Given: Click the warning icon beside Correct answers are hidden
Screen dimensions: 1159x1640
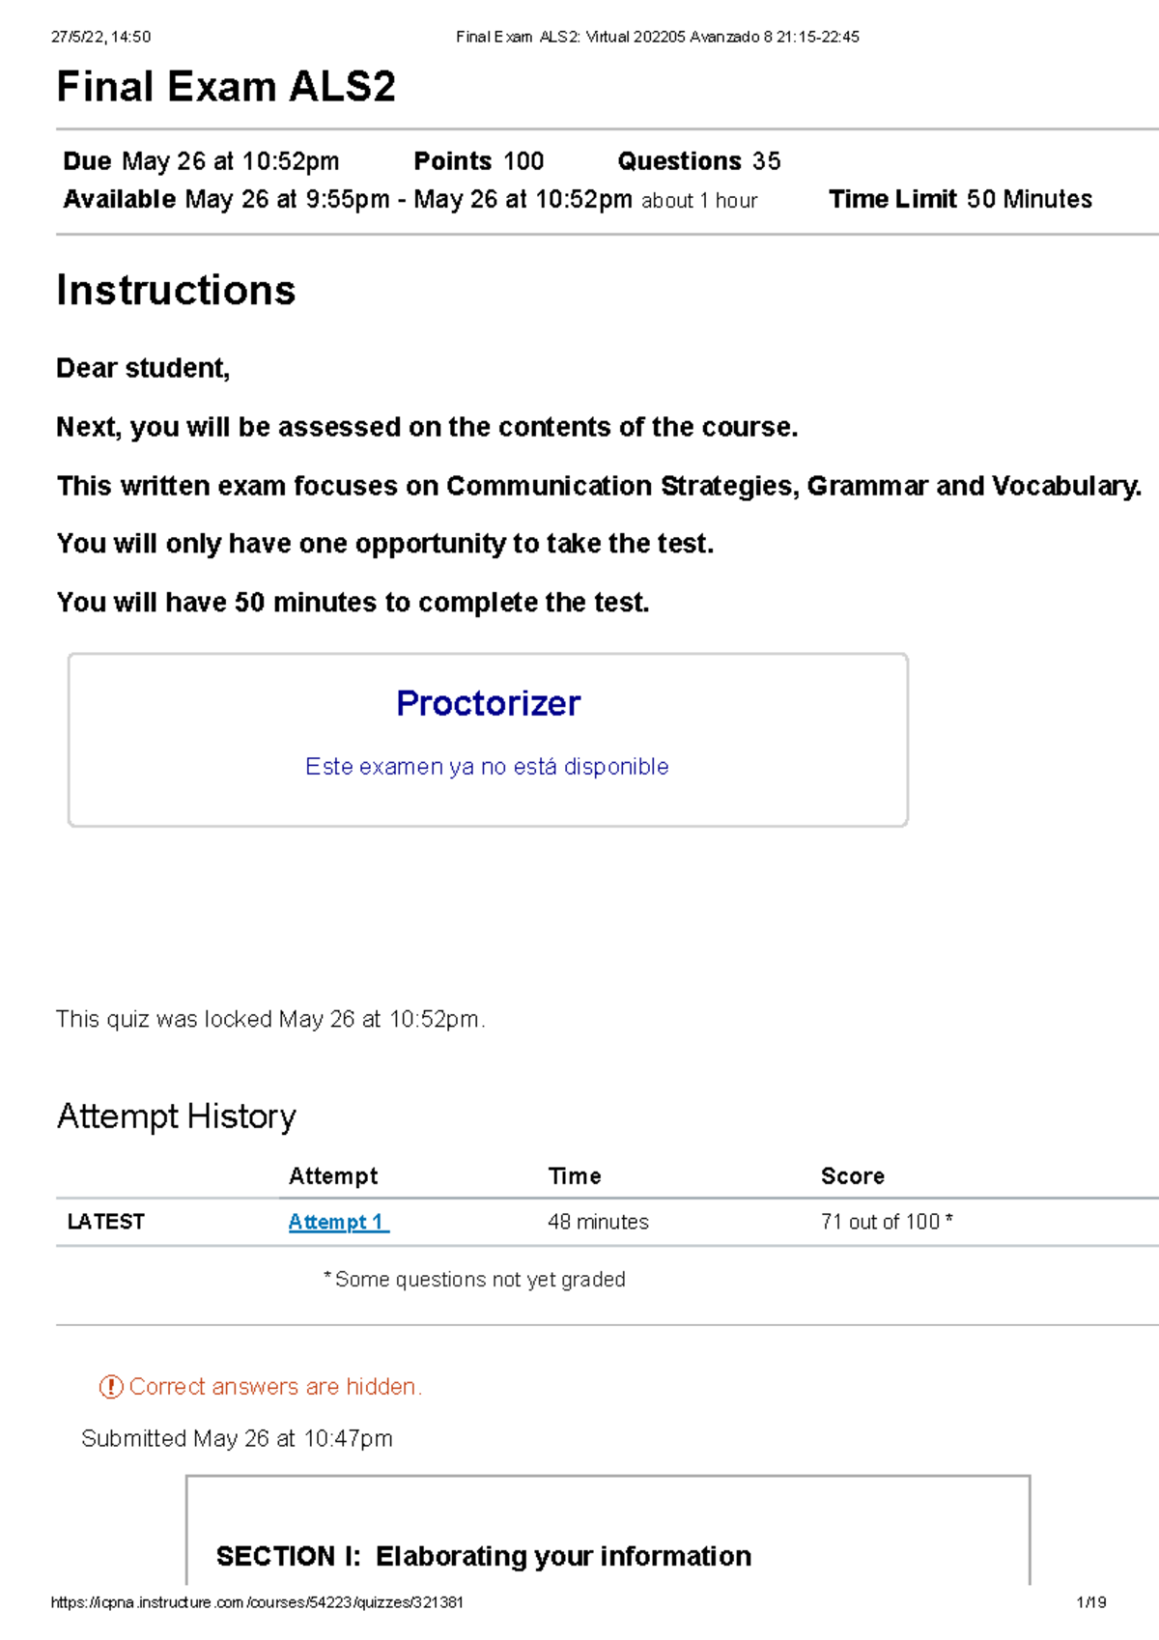Looking at the screenshot, I should (x=111, y=1387).
